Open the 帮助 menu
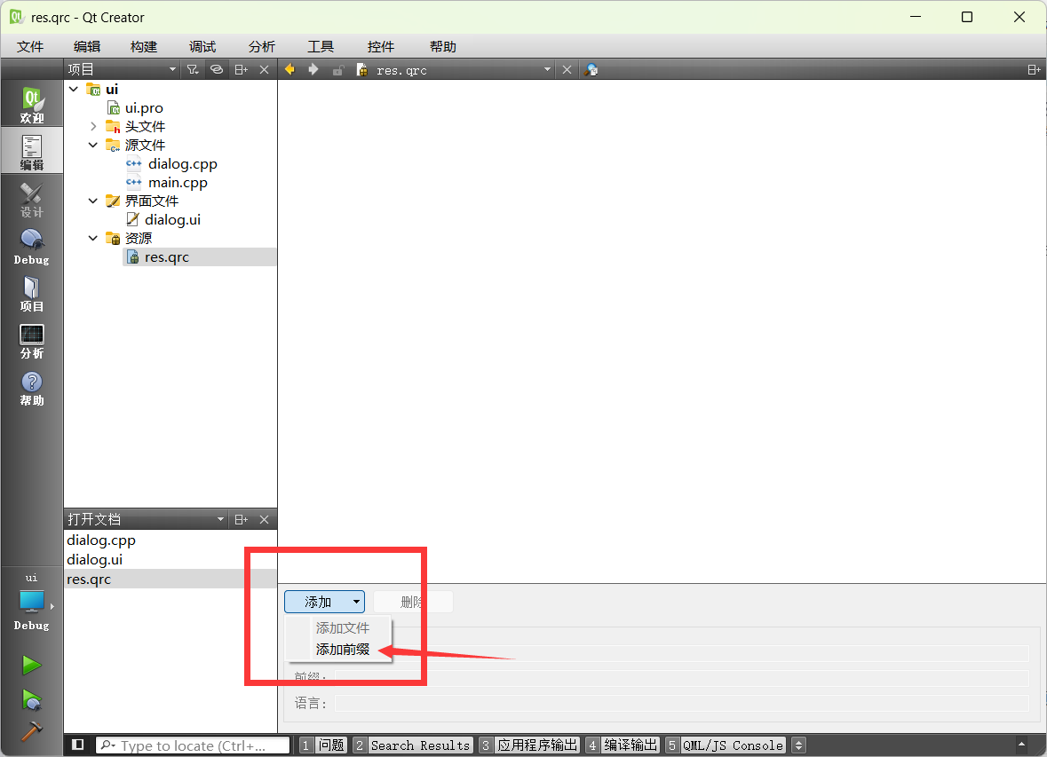This screenshot has height=757, width=1047. coord(443,47)
